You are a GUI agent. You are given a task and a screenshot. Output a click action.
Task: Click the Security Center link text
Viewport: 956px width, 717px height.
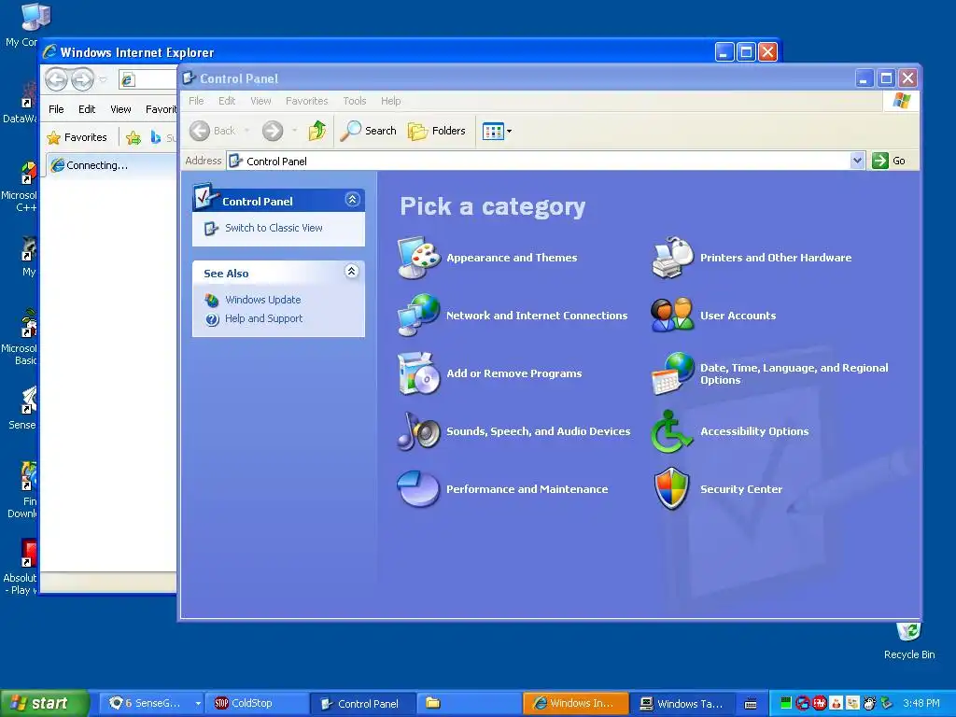point(740,489)
